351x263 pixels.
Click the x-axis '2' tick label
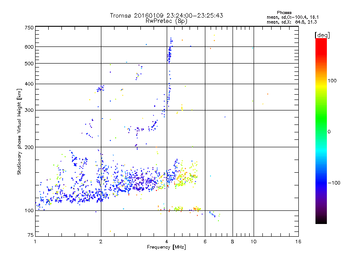[x=101, y=242]
